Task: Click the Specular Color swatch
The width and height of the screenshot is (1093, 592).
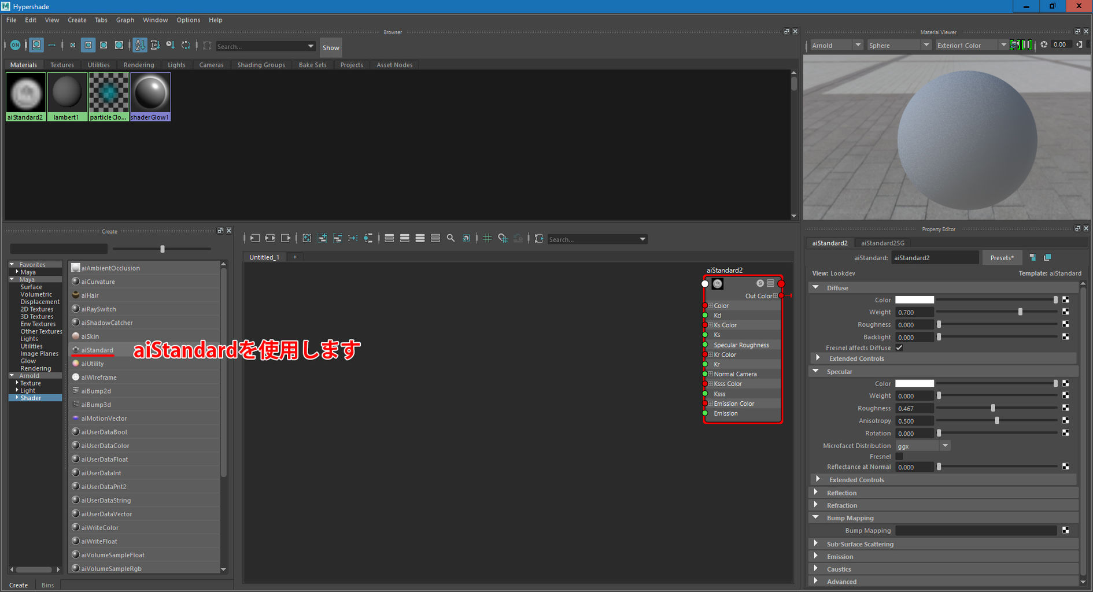Action: pos(914,383)
